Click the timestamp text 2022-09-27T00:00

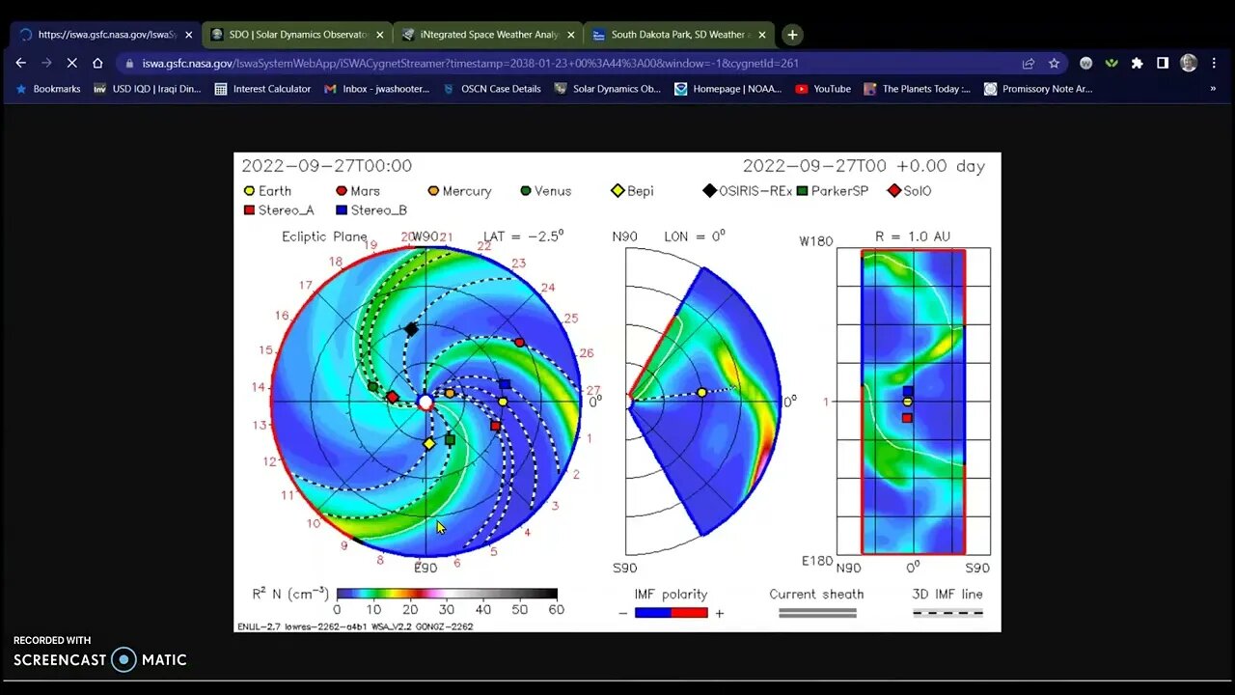coord(326,166)
